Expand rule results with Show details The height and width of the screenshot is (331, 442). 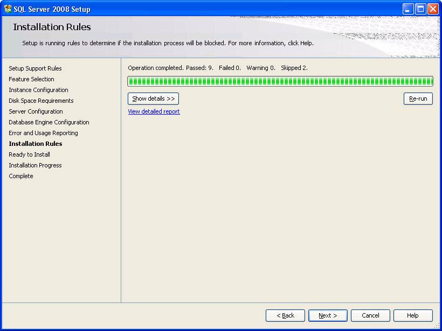(153, 99)
